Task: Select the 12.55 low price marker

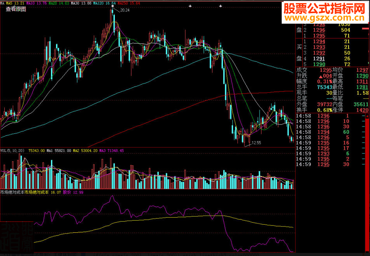Action: 256,143
